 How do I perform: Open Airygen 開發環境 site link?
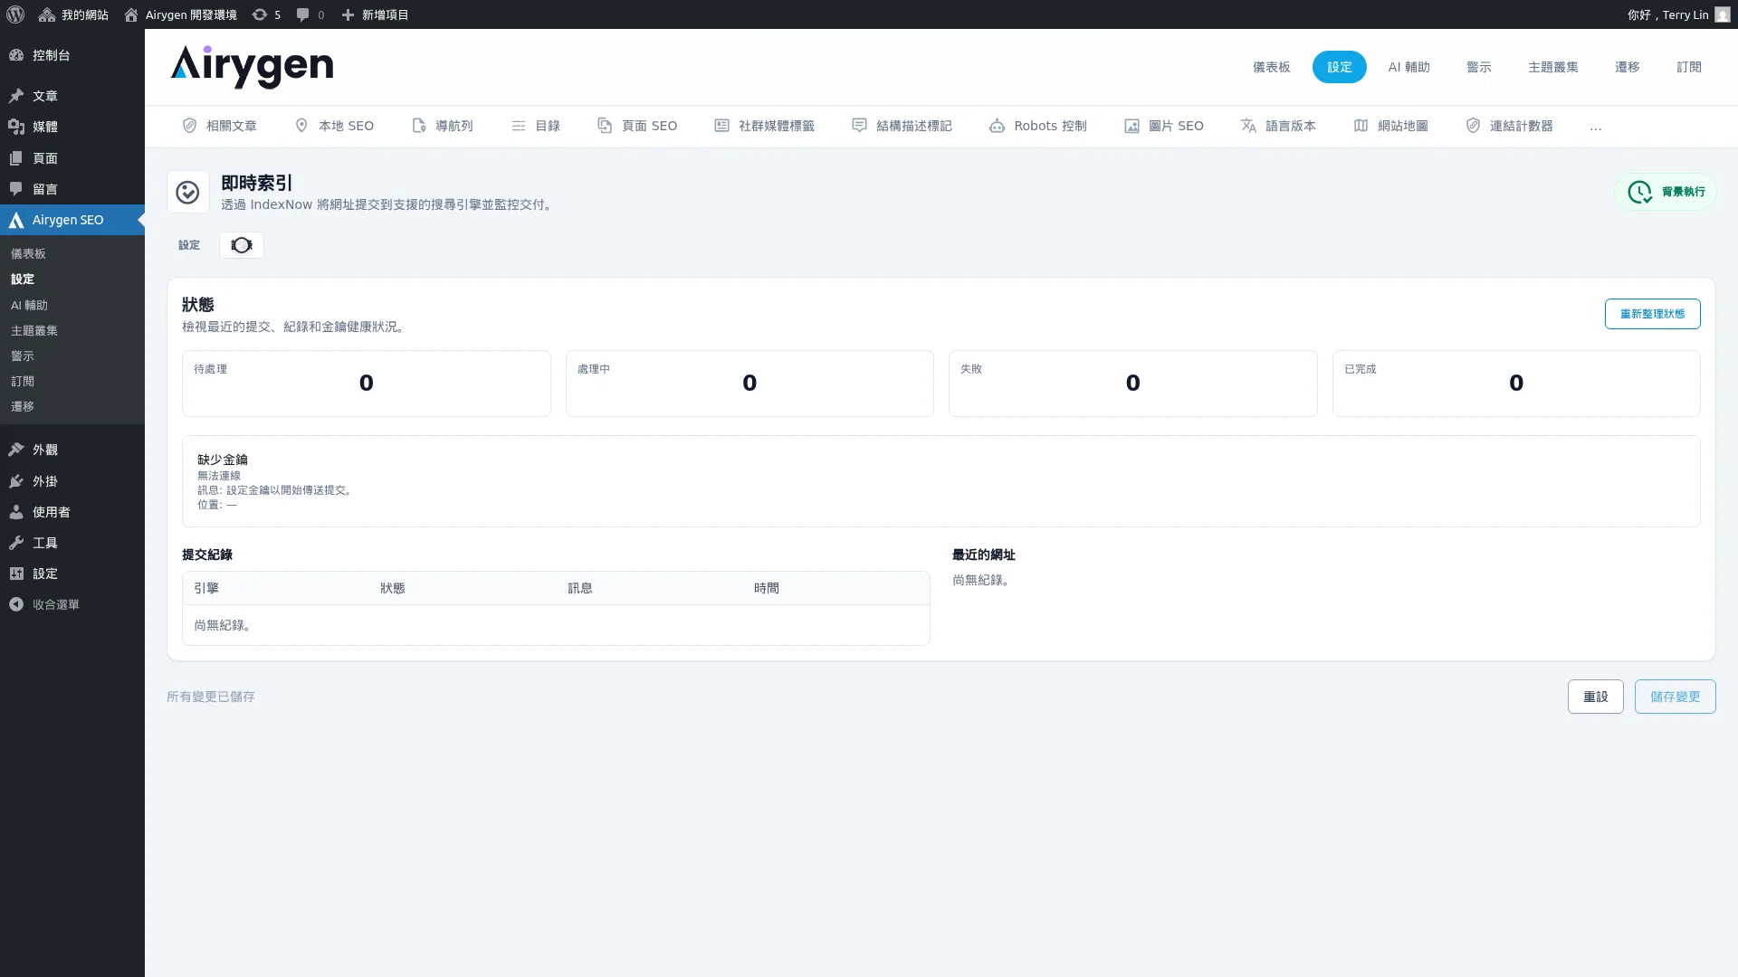(x=180, y=14)
